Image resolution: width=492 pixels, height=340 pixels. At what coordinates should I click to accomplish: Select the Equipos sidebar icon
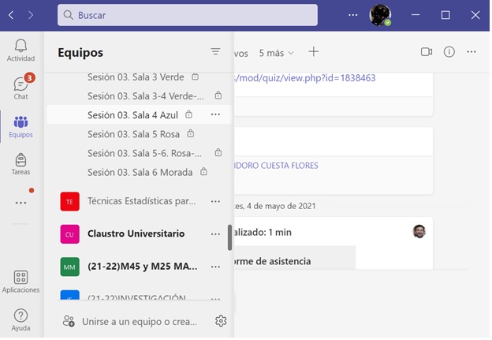[x=20, y=126]
